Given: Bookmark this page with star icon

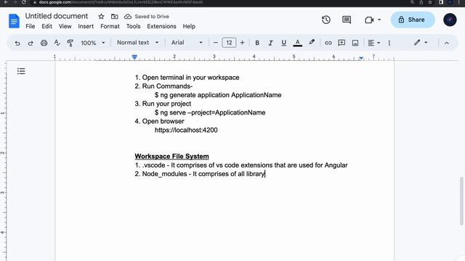Looking at the screenshot, I should click(430, 2).
